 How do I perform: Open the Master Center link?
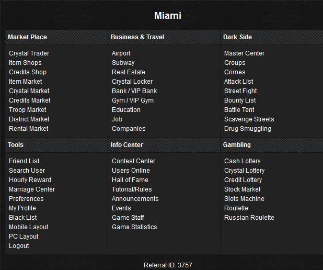tap(244, 53)
